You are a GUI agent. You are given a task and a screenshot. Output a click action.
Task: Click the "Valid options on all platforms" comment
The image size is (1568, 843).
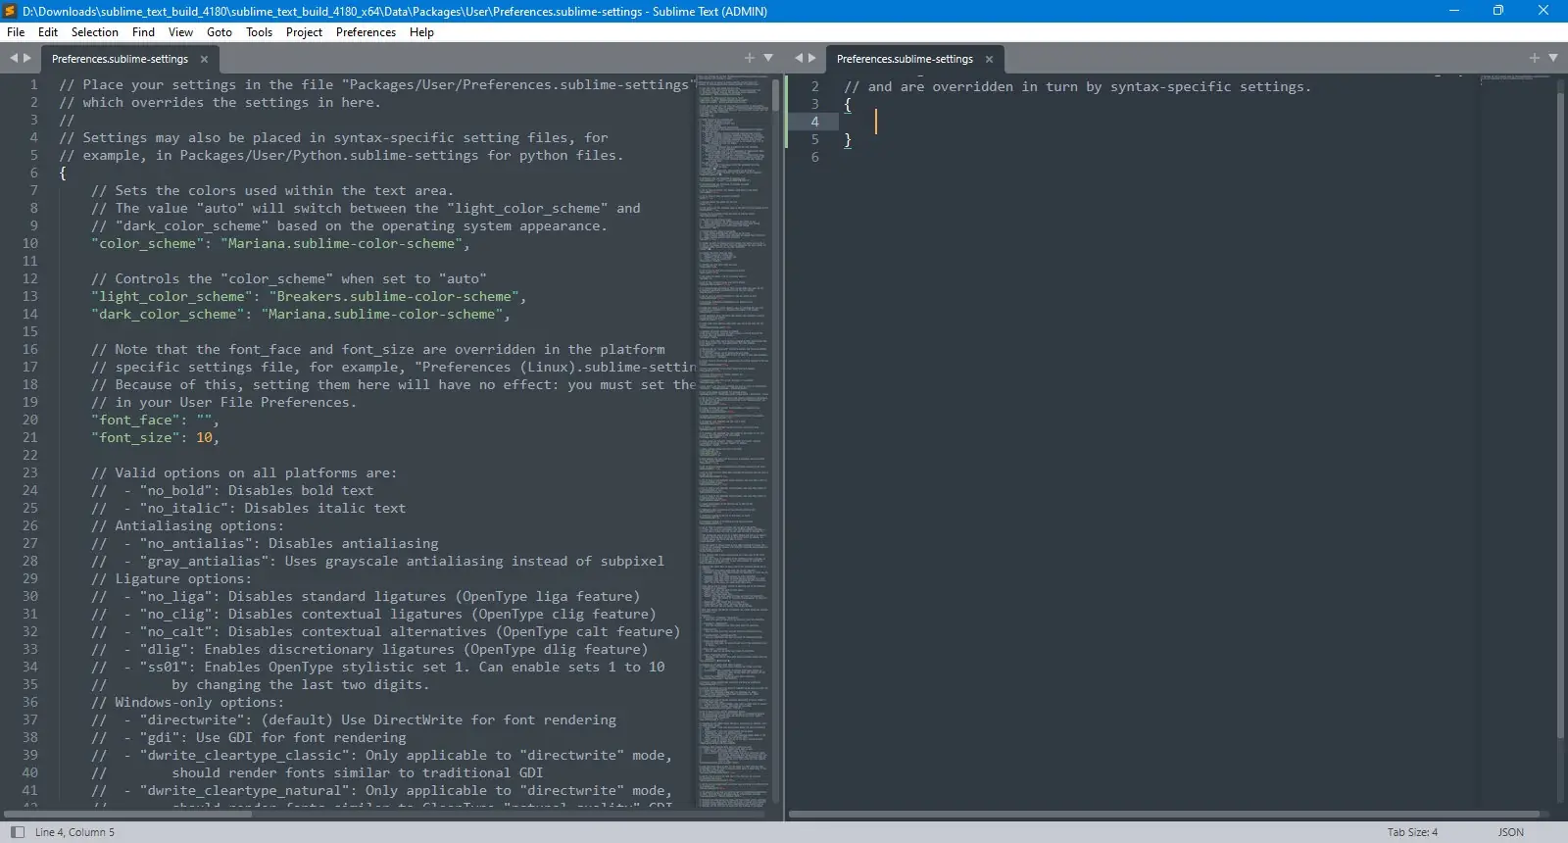tap(244, 473)
